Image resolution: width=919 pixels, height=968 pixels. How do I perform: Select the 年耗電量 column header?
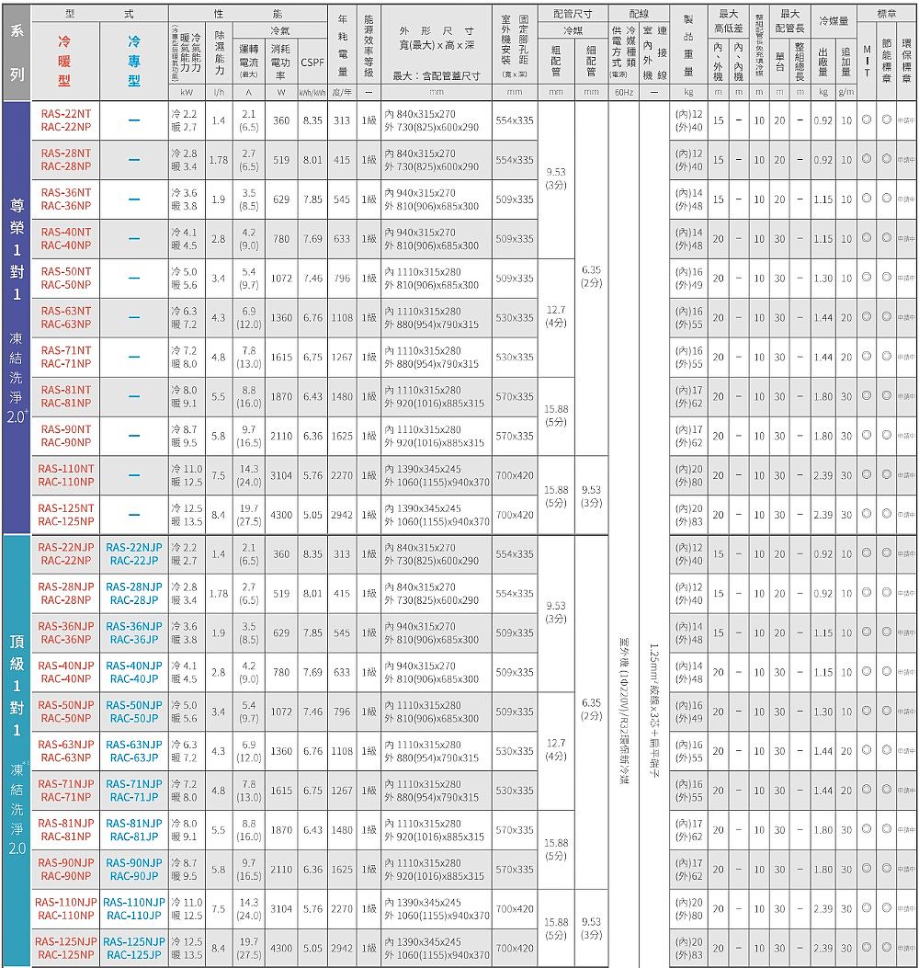pos(343,45)
